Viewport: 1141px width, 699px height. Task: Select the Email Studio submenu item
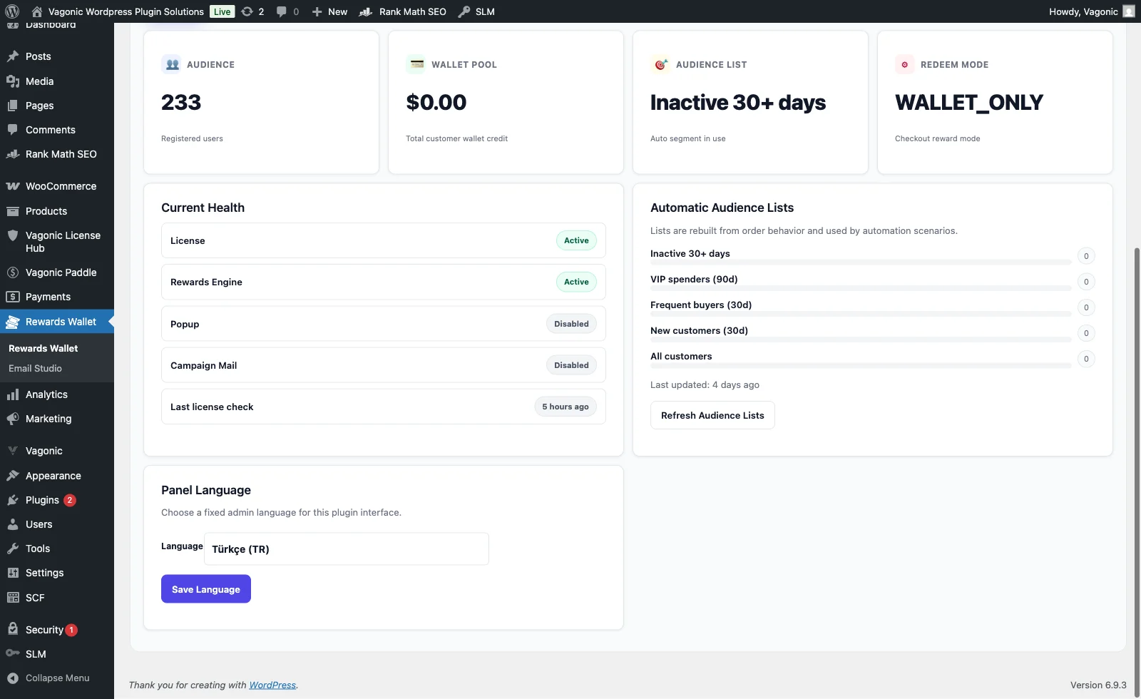pos(35,368)
